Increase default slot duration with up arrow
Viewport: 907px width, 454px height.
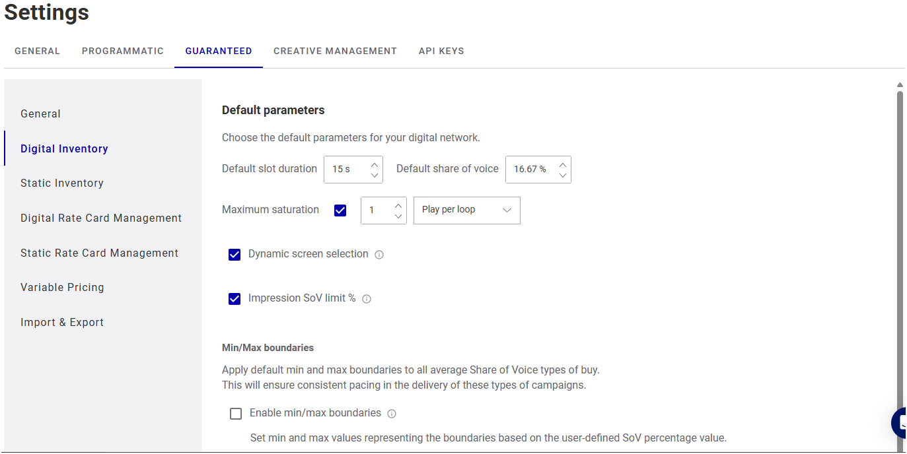point(375,164)
